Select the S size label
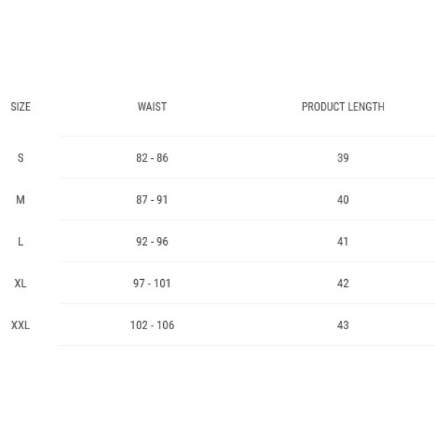Image resolution: width=435 pixels, height=435 pixels. (x=20, y=158)
